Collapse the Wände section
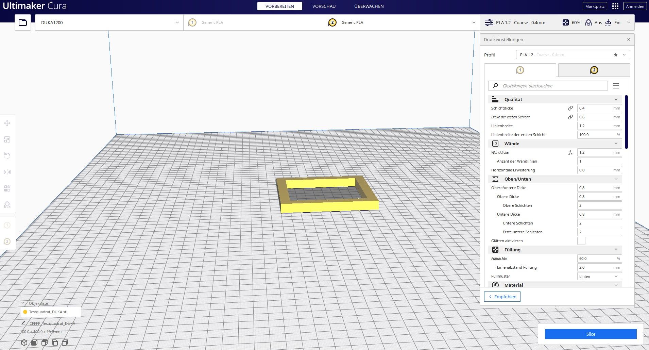This screenshot has width=649, height=350. [555, 144]
